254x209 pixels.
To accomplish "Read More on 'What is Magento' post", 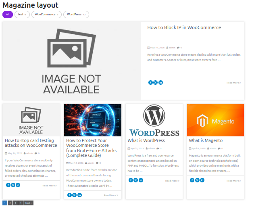I will click(234, 181).
